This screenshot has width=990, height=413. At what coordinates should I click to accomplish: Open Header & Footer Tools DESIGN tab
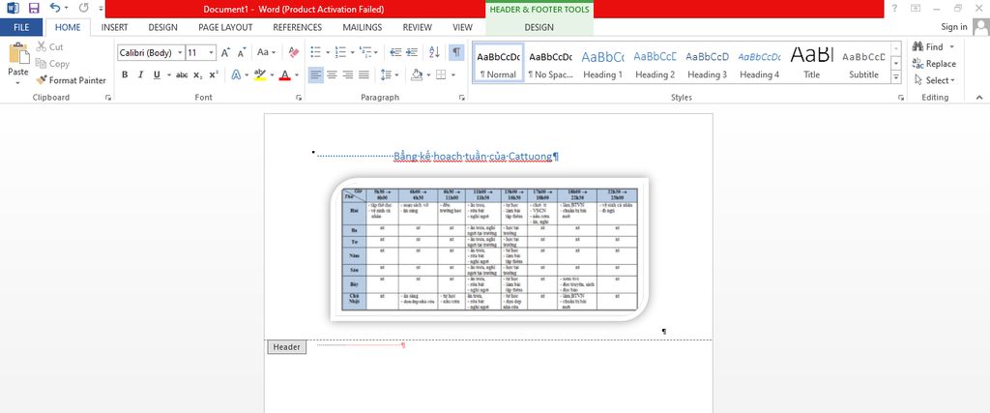pyautogui.click(x=539, y=27)
